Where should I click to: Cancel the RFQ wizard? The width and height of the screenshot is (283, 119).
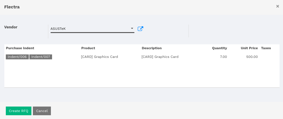[42, 111]
